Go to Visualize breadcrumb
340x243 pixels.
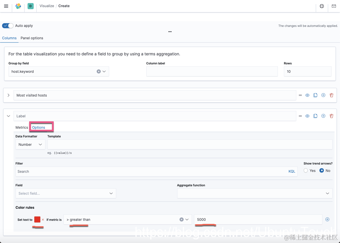point(47,6)
